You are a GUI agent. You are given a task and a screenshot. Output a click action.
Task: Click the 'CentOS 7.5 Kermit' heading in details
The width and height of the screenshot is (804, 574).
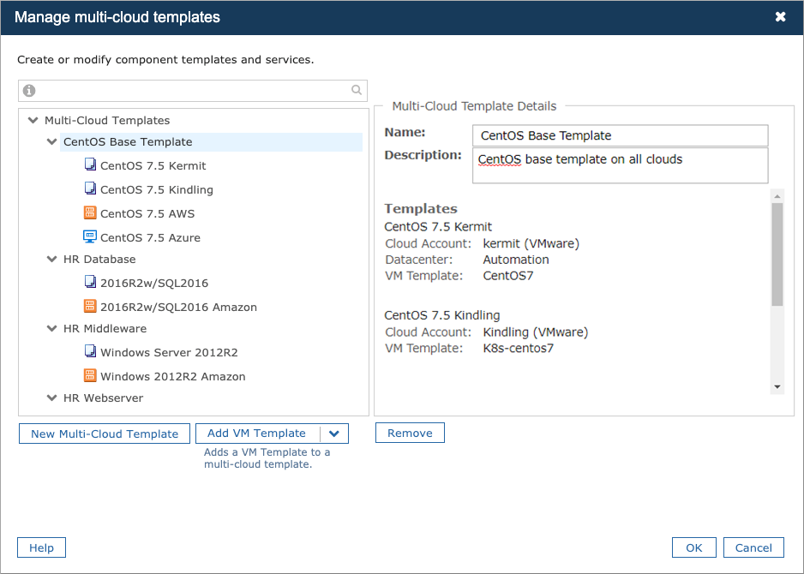[x=438, y=226]
